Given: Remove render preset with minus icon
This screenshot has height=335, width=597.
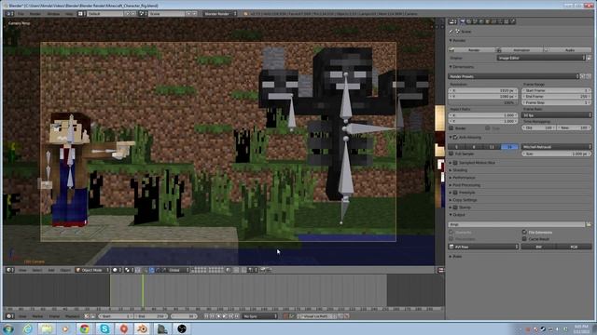Looking at the screenshot, I should point(589,76).
